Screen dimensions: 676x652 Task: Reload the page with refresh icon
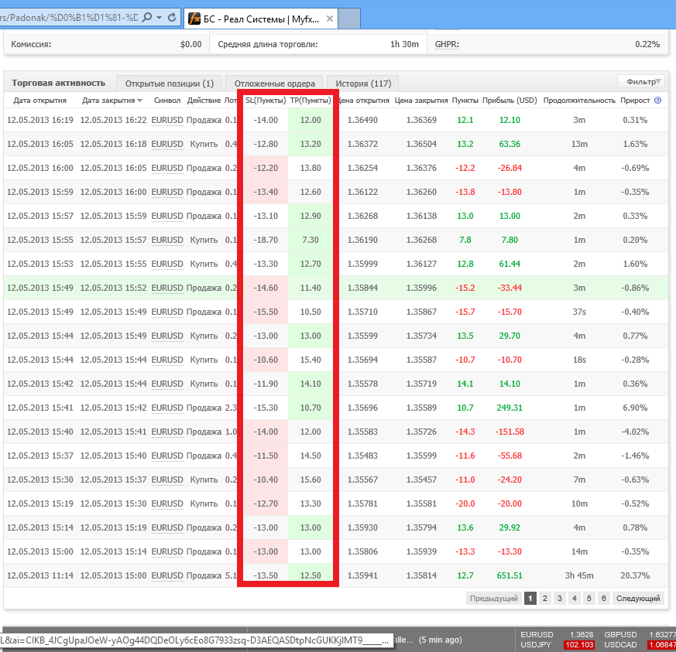172,18
